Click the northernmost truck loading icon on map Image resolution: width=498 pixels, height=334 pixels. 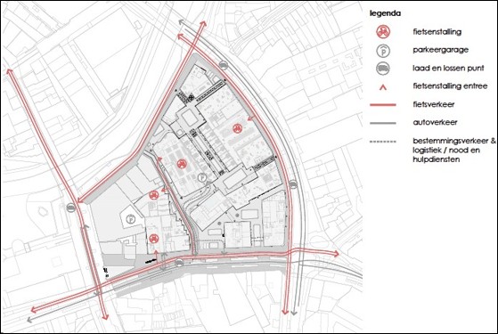[224, 65]
